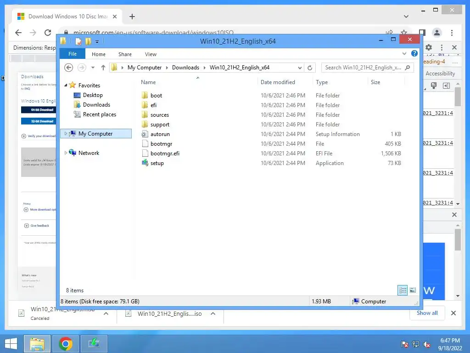The width and height of the screenshot is (470, 353).
Task: Select the bootmgr file icon
Action: (145, 143)
